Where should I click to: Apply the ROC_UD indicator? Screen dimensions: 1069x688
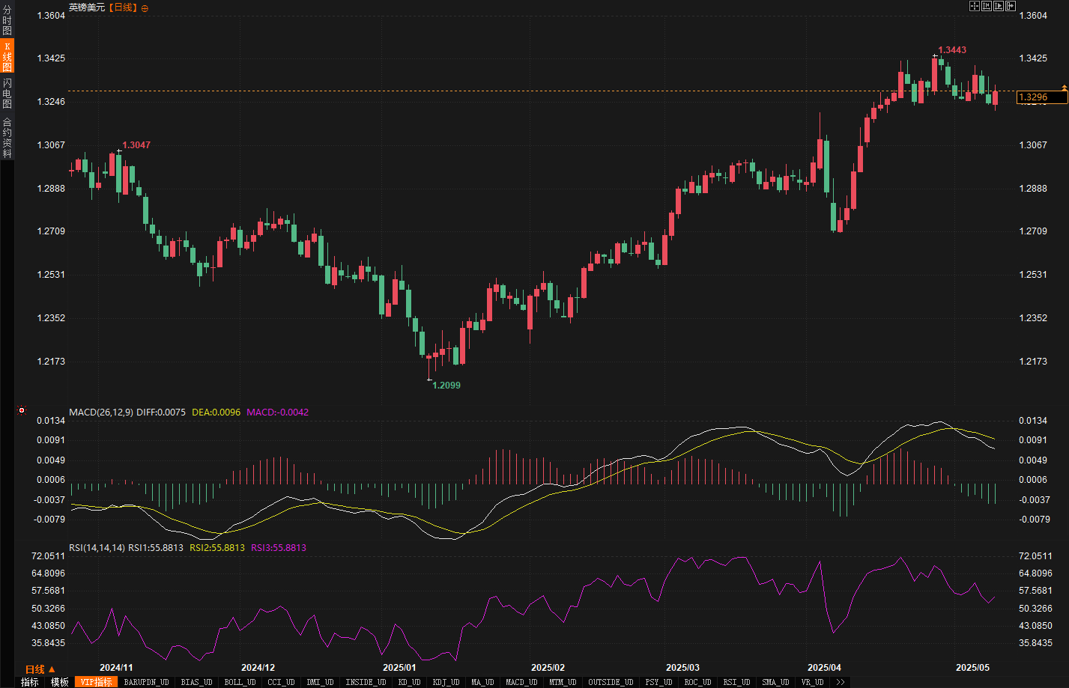point(697,682)
